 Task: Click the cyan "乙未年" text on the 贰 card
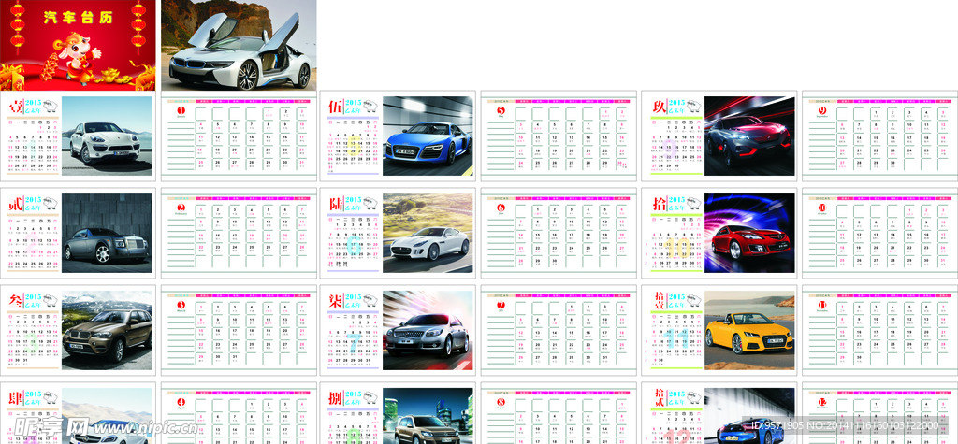(x=34, y=208)
